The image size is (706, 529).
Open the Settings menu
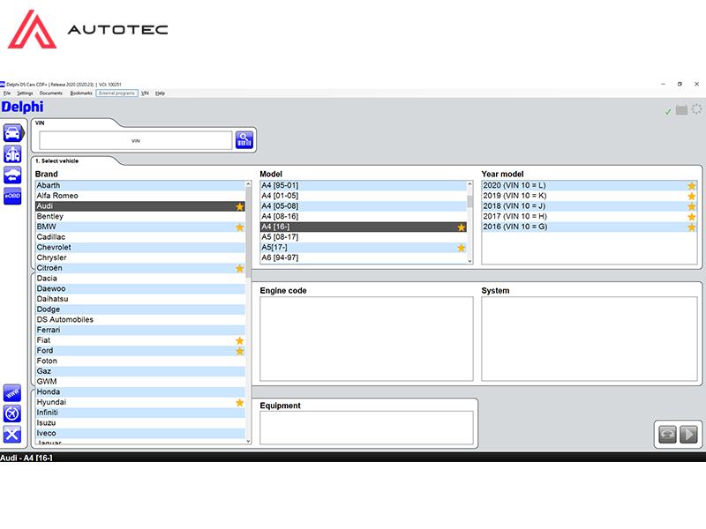click(x=25, y=93)
